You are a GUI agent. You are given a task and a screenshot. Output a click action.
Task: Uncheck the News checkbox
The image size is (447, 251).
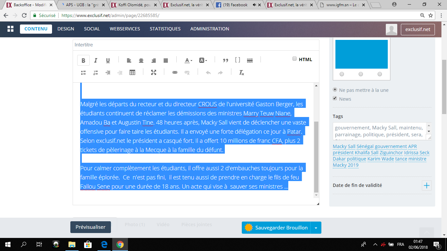click(x=335, y=98)
